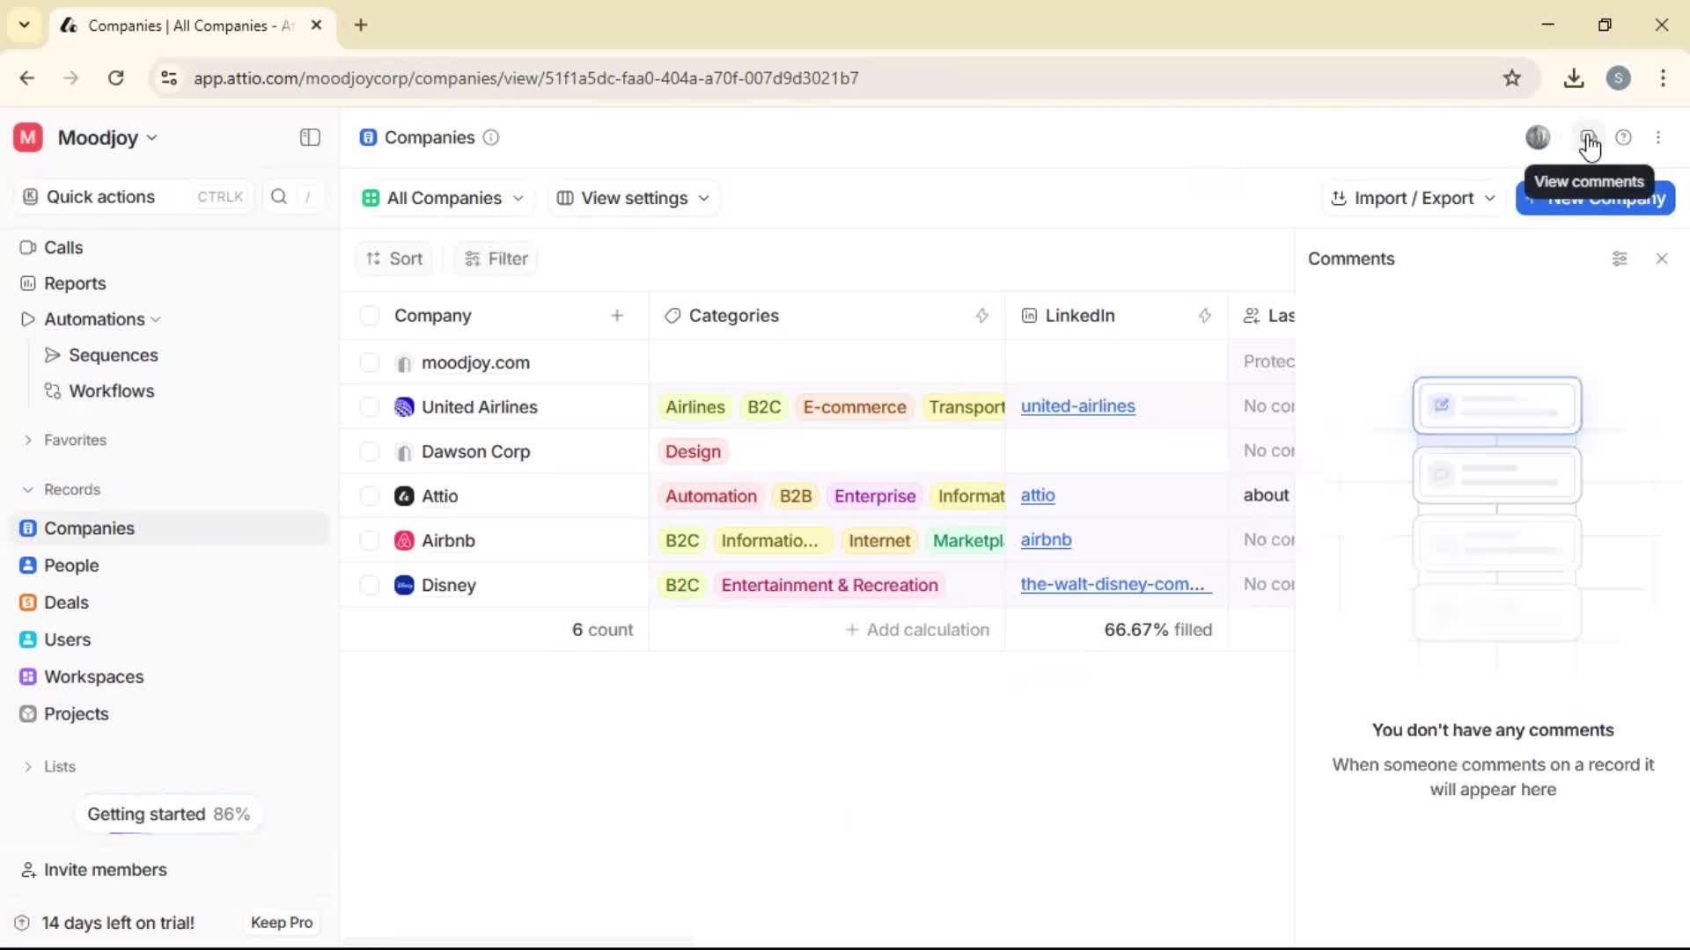Open comment display settings in Comments panel
1690x950 pixels.
coord(1620,258)
